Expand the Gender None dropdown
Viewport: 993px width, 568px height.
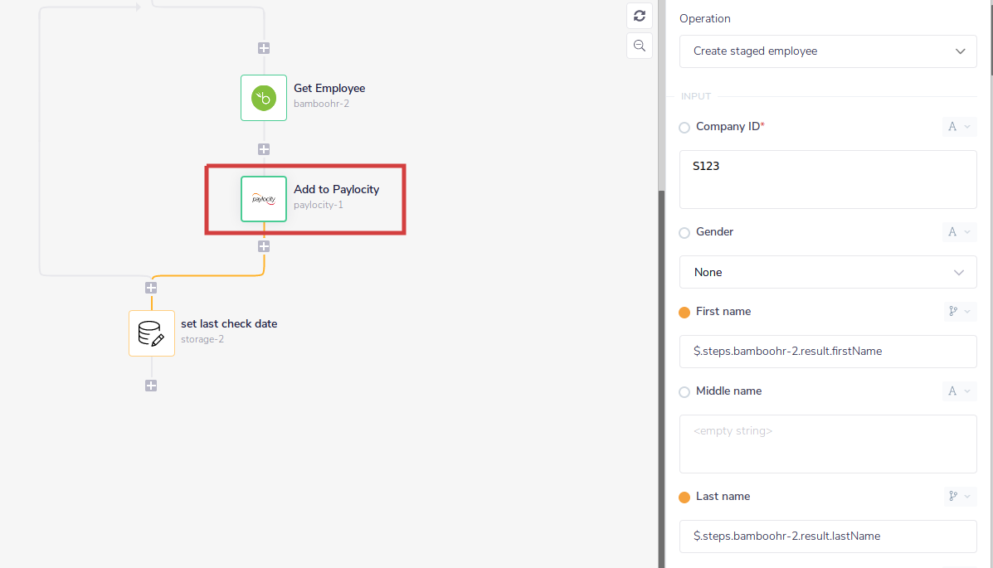coord(827,272)
